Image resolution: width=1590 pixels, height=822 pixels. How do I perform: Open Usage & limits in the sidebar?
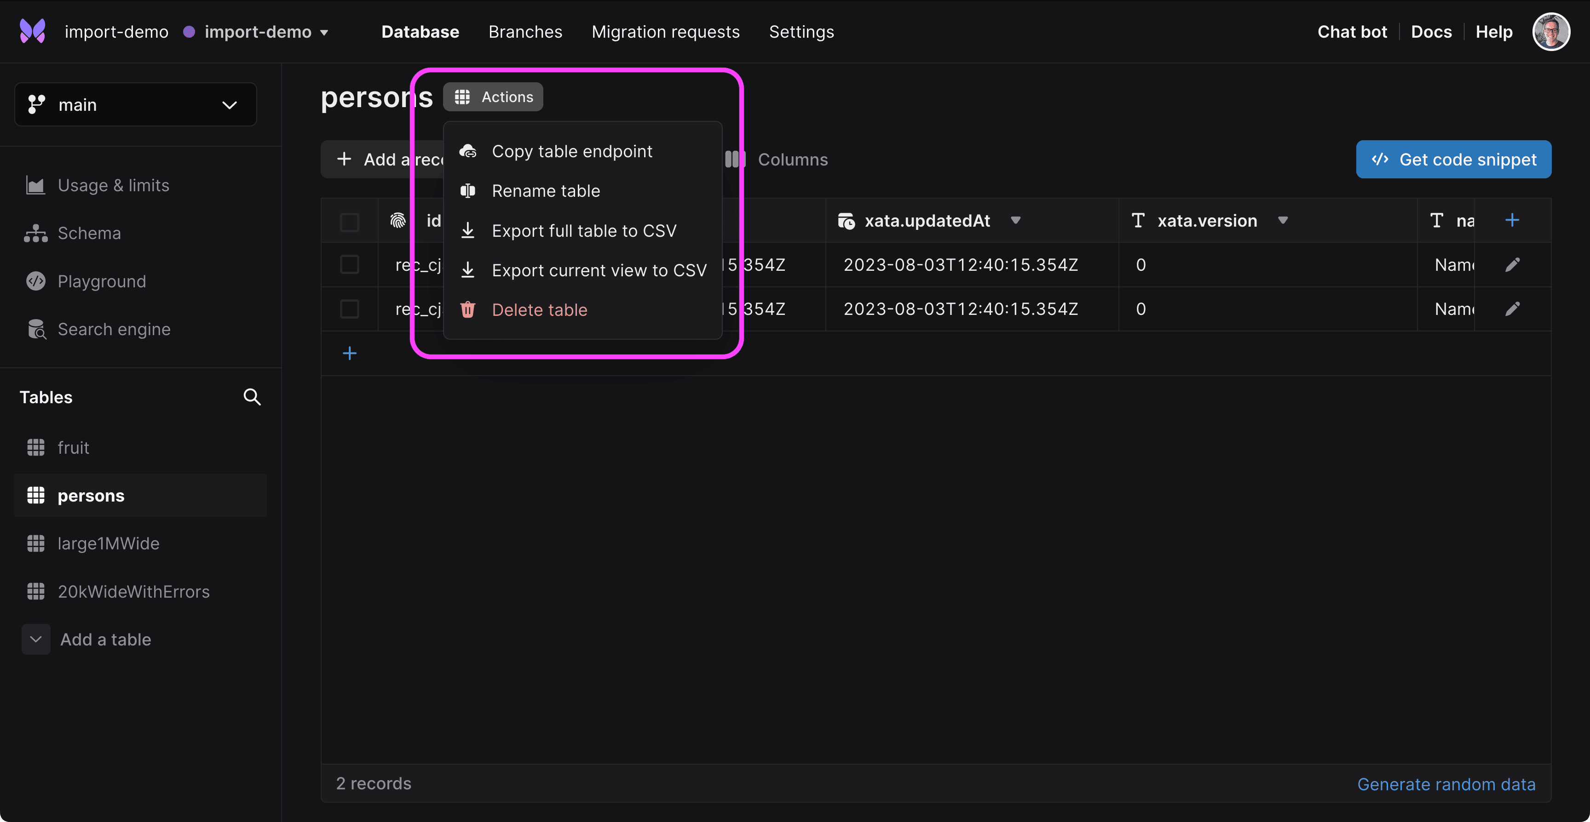click(113, 184)
